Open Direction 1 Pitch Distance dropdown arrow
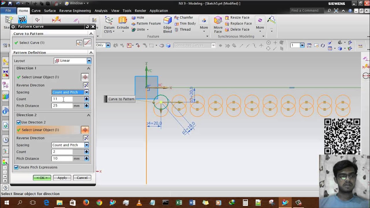 point(86,106)
